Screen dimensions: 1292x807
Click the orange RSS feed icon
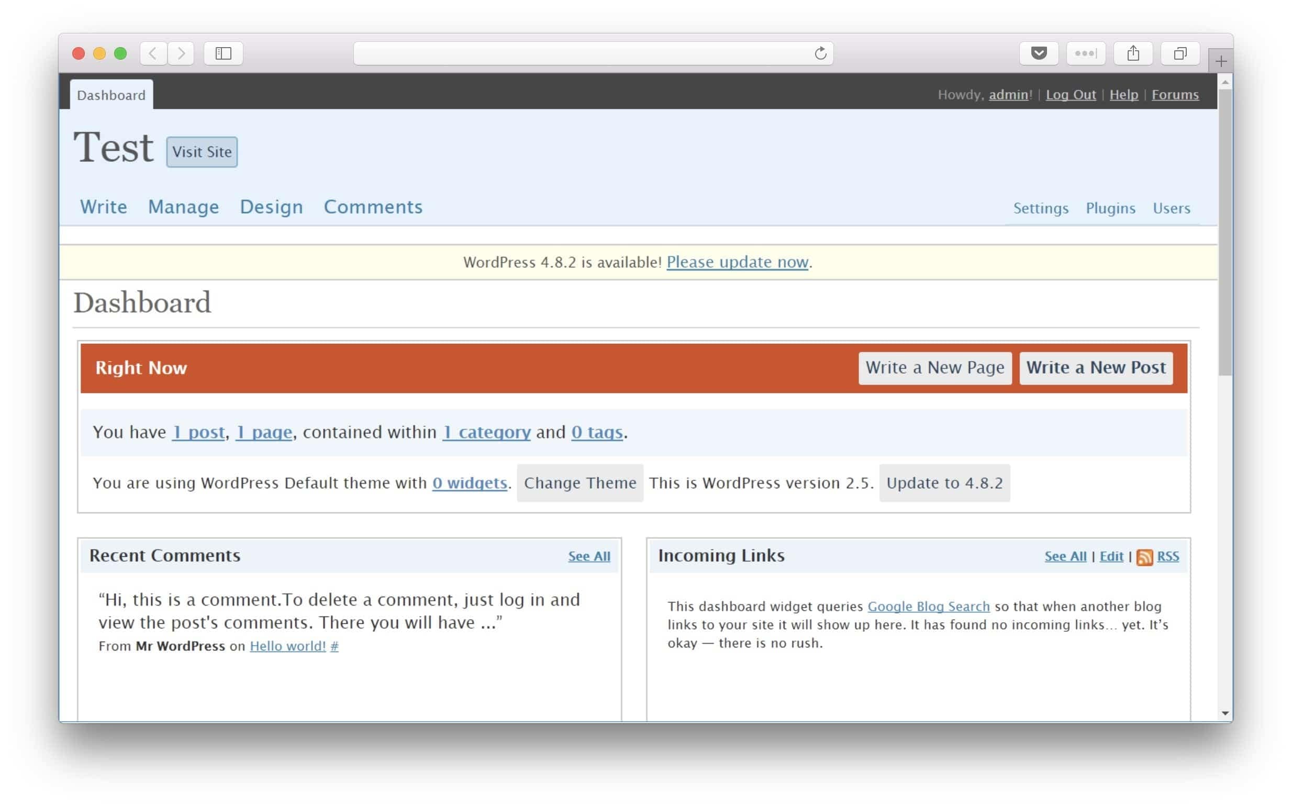1144,557
